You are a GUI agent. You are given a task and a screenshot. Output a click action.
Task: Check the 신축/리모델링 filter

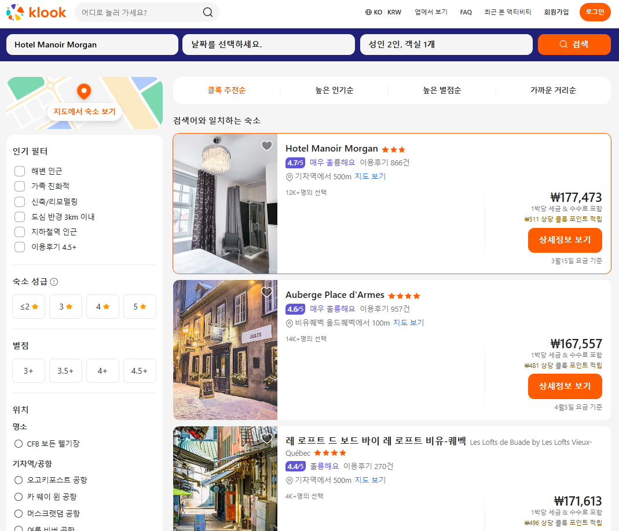pyautogui.click(x=20, y=202)
